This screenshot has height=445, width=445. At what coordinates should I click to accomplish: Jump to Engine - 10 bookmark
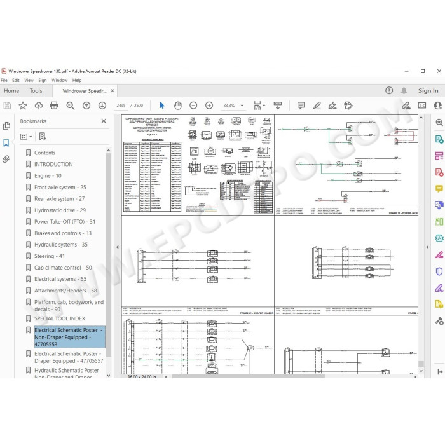tap(48, 175)
